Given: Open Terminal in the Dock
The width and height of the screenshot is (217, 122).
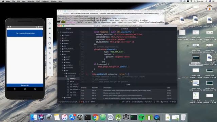Looking at the screenshot, I should (x=87, y=117).
